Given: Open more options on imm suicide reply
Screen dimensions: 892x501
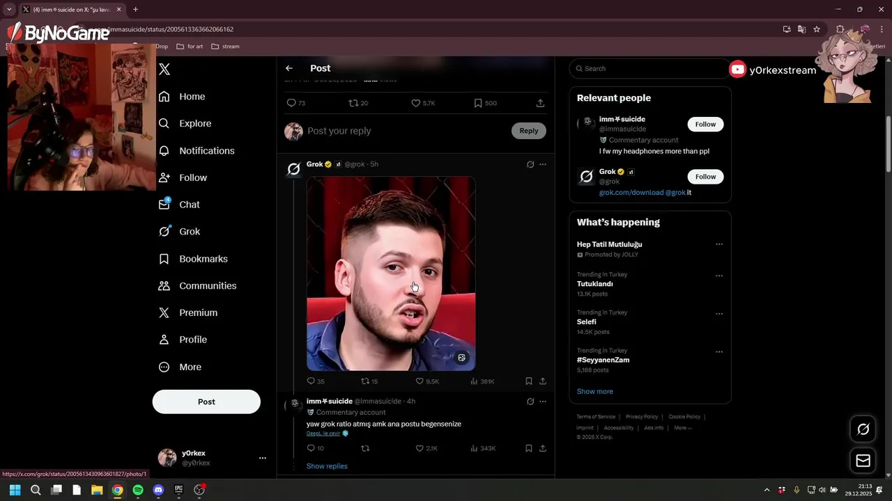Looking at the screenshot, I should (x=543, y=401).
